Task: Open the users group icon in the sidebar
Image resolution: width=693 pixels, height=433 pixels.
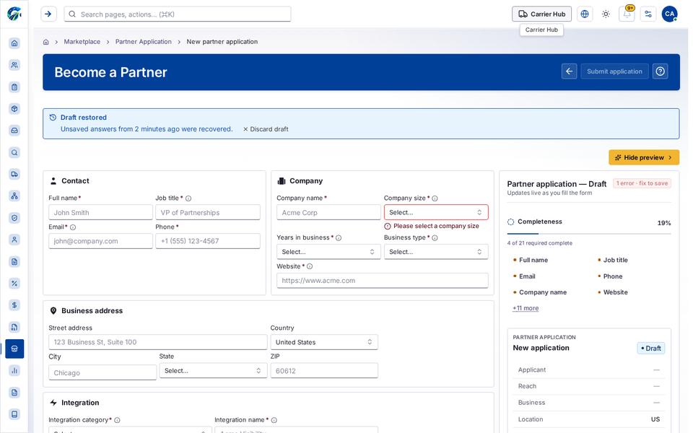Action: [14, 65]
